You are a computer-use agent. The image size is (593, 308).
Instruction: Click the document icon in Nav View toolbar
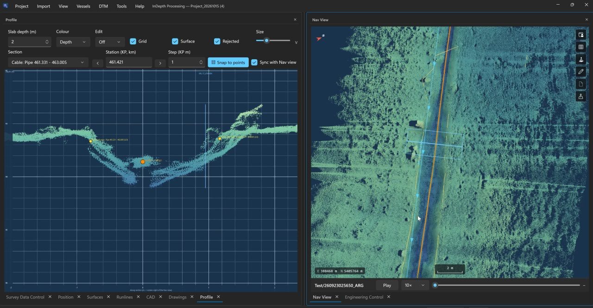tap(581, 84)
